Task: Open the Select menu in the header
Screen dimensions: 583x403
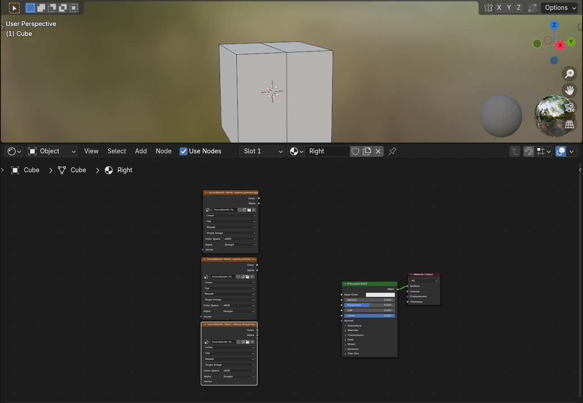Action: tap(117, 151)
